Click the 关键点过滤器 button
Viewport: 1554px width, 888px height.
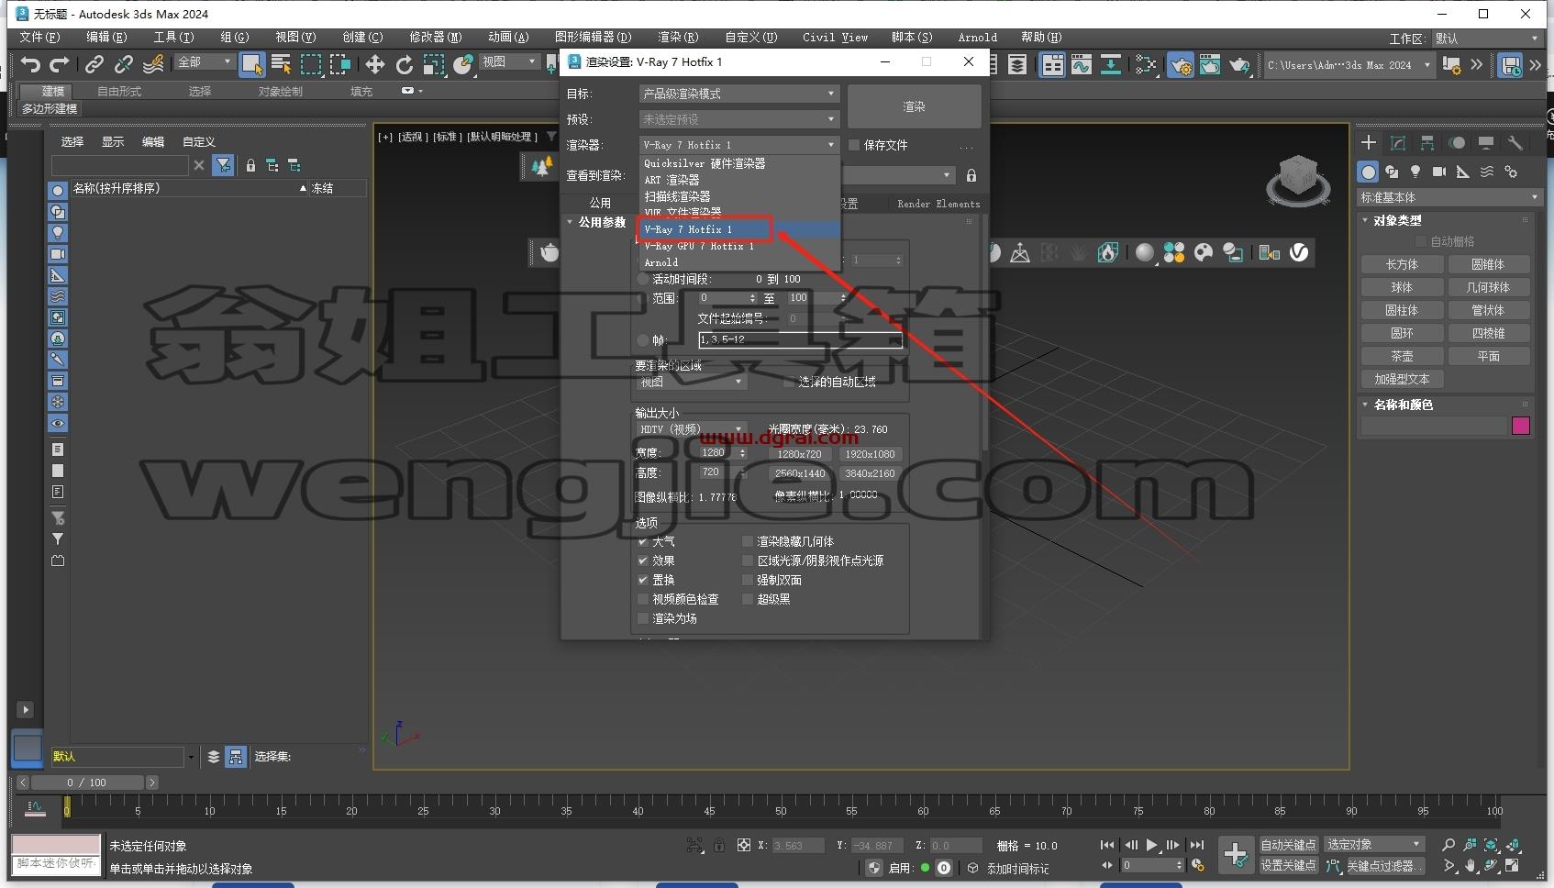coord(1385,865)
